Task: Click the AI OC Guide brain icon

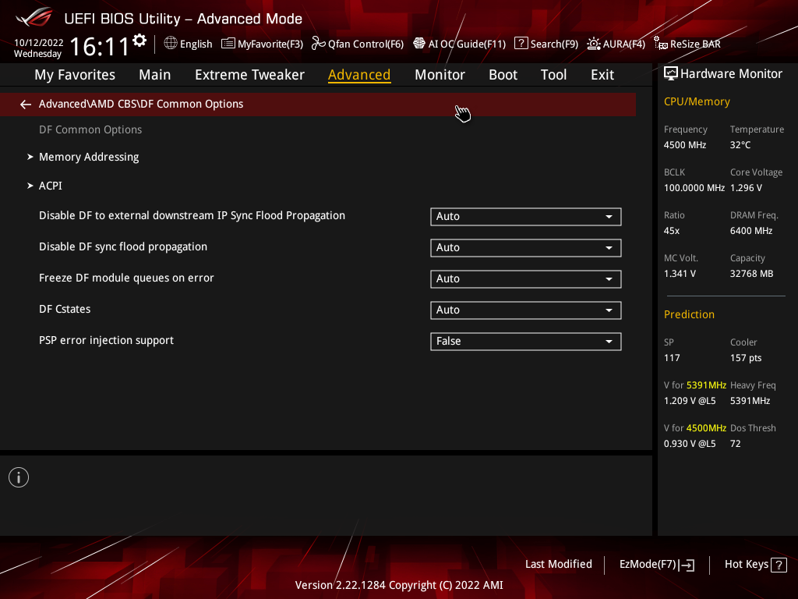Action: tap(418, 44)
